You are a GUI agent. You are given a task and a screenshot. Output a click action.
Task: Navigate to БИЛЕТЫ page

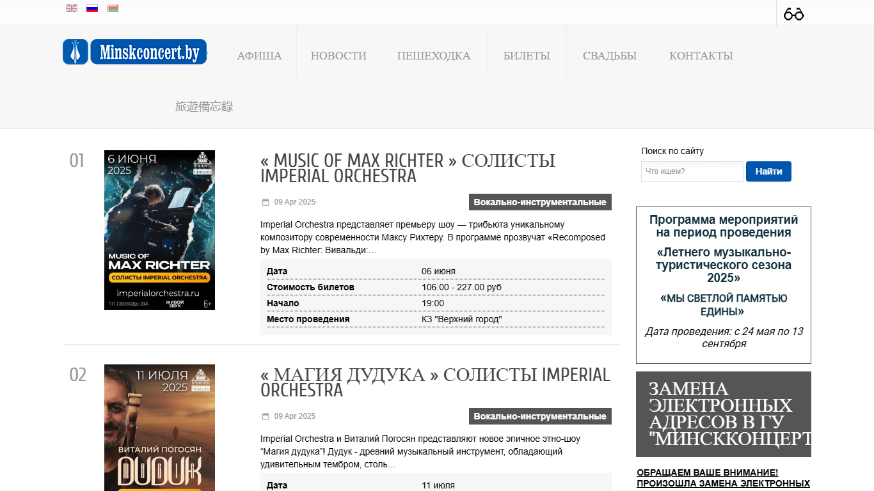(527, 56)
